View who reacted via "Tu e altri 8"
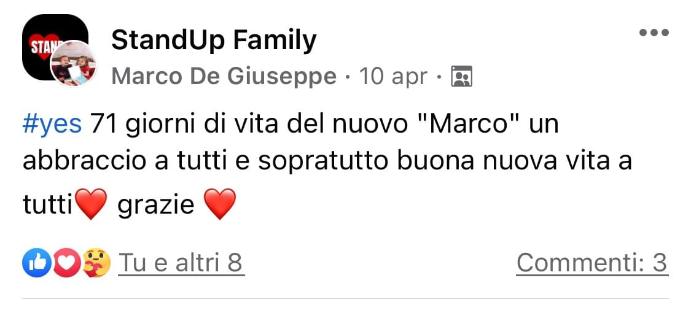The width and height of the screenshot is (691, 310). (181, 263)
